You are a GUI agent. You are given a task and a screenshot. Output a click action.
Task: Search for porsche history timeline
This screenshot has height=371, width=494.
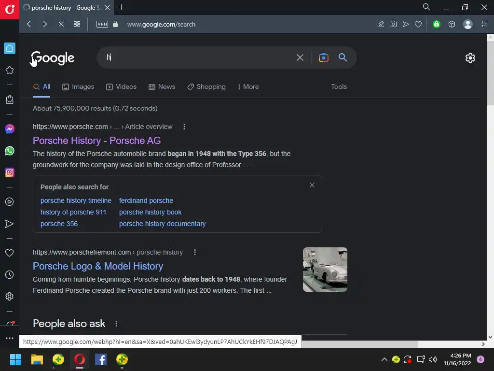pos(76,200)
